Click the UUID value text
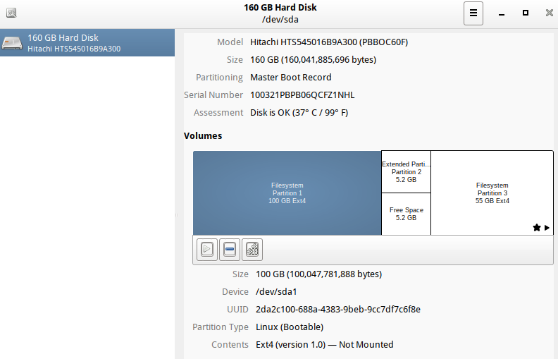This screenshot has height=359, width=558. [x=338, y=309]
